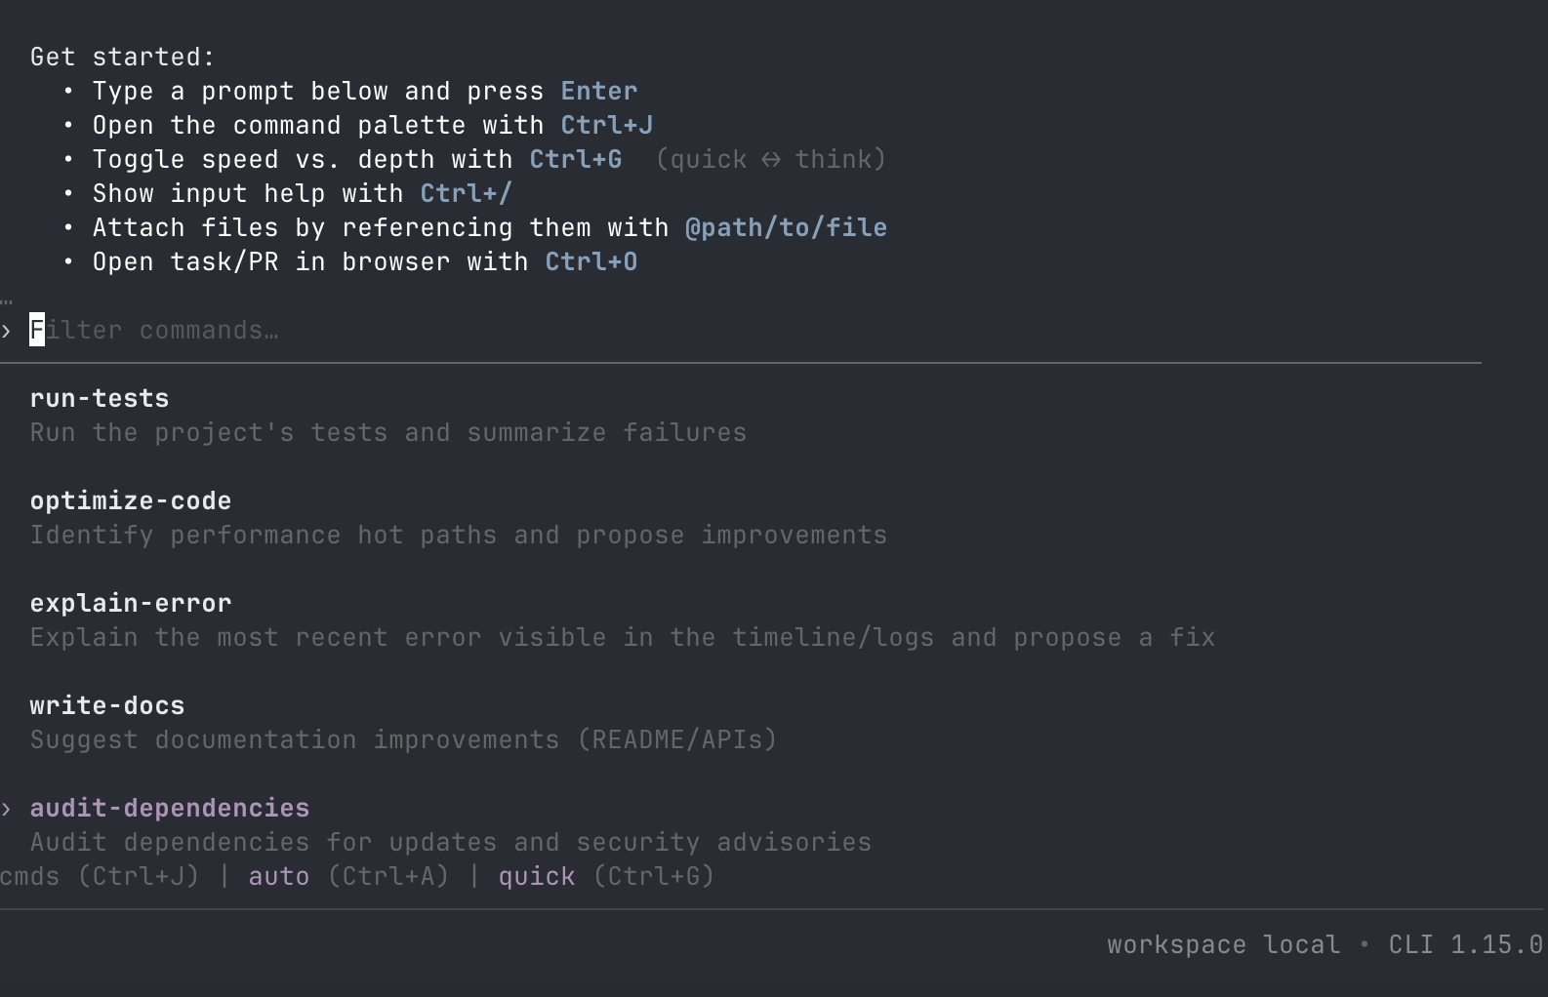Click the @path/to/file reference hint
The height and width of the screenshot is (997, 1548).
pos(787,227)
